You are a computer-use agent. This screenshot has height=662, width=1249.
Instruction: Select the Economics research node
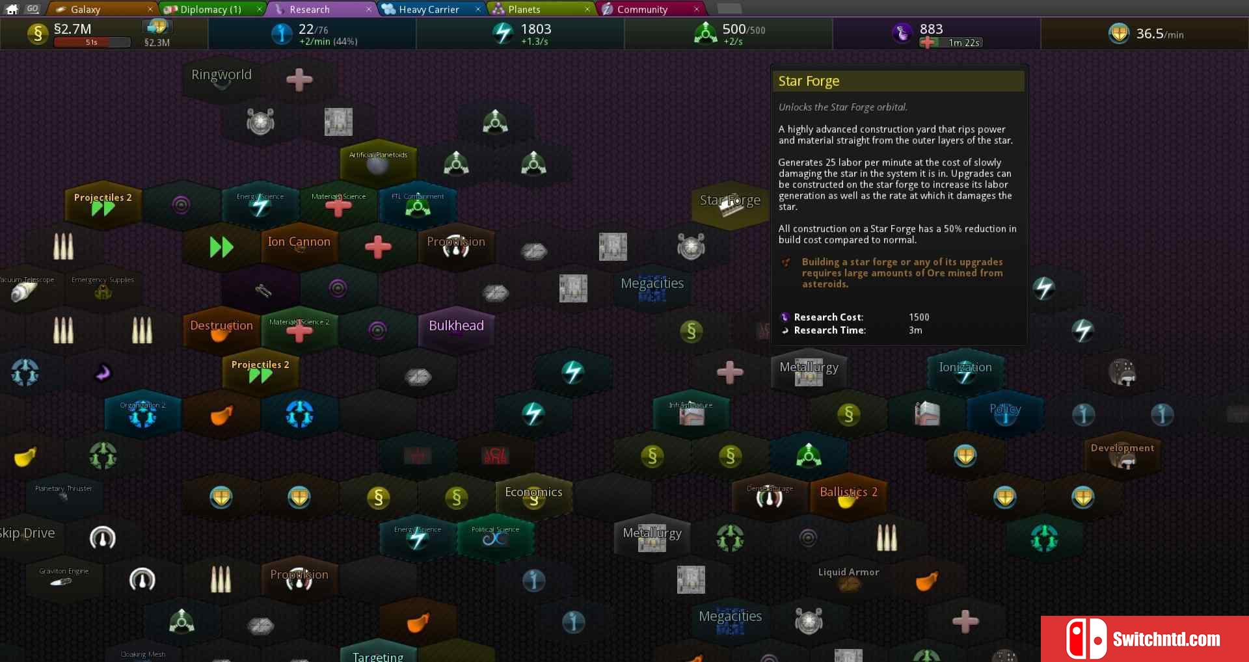coord(533,496)
